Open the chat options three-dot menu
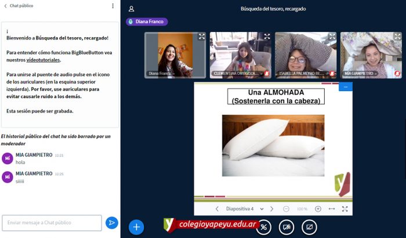The width and height of the screenshot is (406, 238). tap(113, 6)
